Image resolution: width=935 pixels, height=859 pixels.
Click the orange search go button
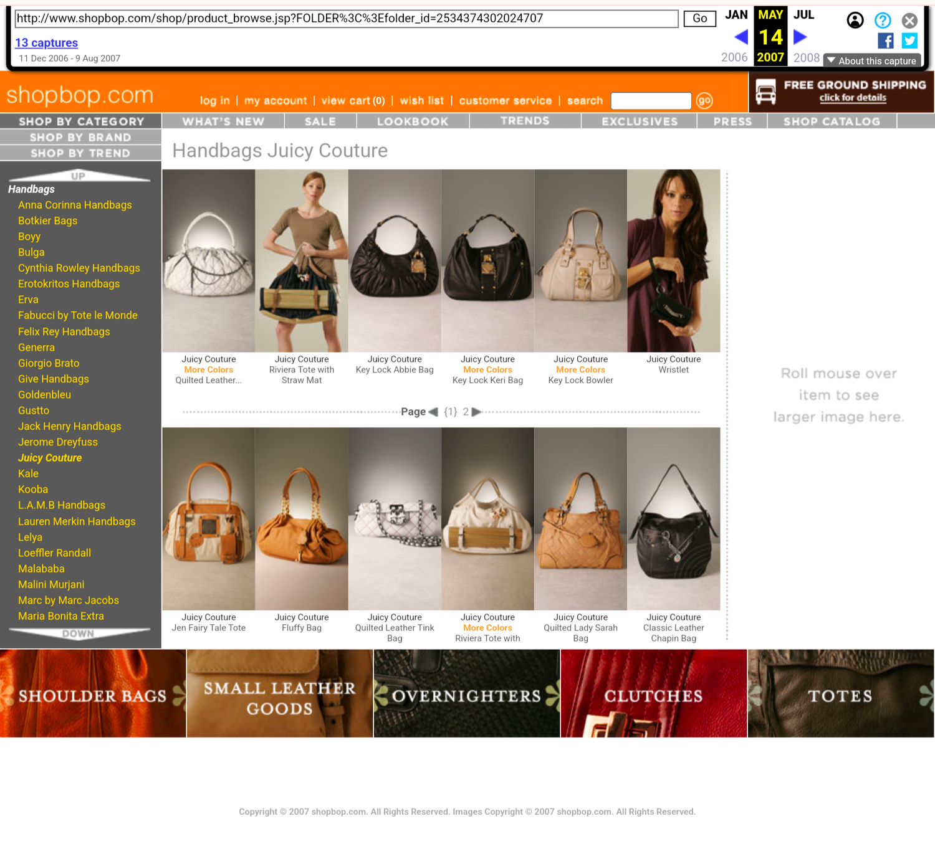point(704,101)
